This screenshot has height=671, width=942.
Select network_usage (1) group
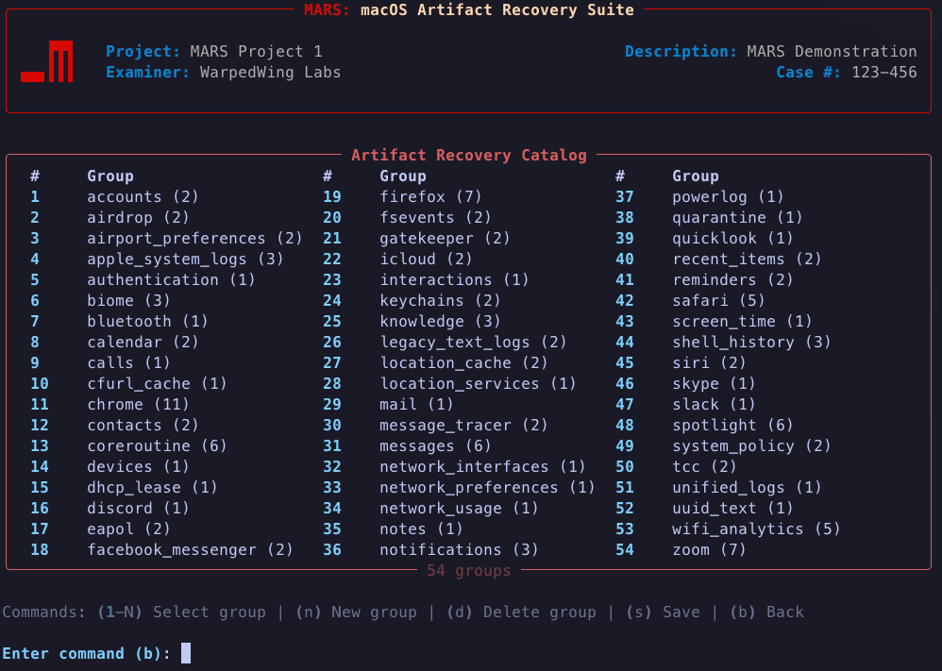459,509
